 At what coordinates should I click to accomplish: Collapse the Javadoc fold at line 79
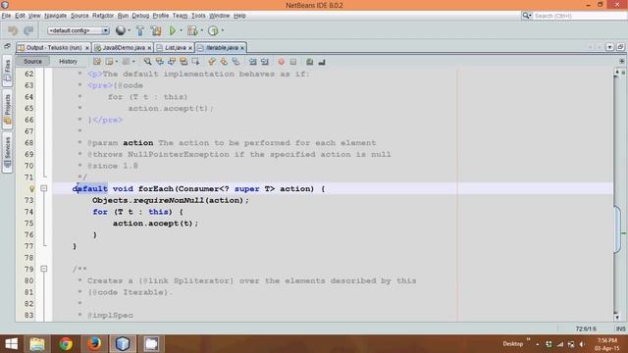tap(44, 269)
